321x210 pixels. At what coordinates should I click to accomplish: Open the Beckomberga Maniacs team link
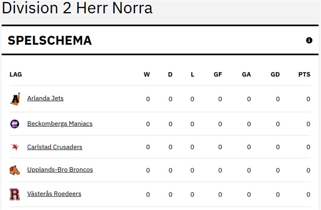click(x=60, y=124)
